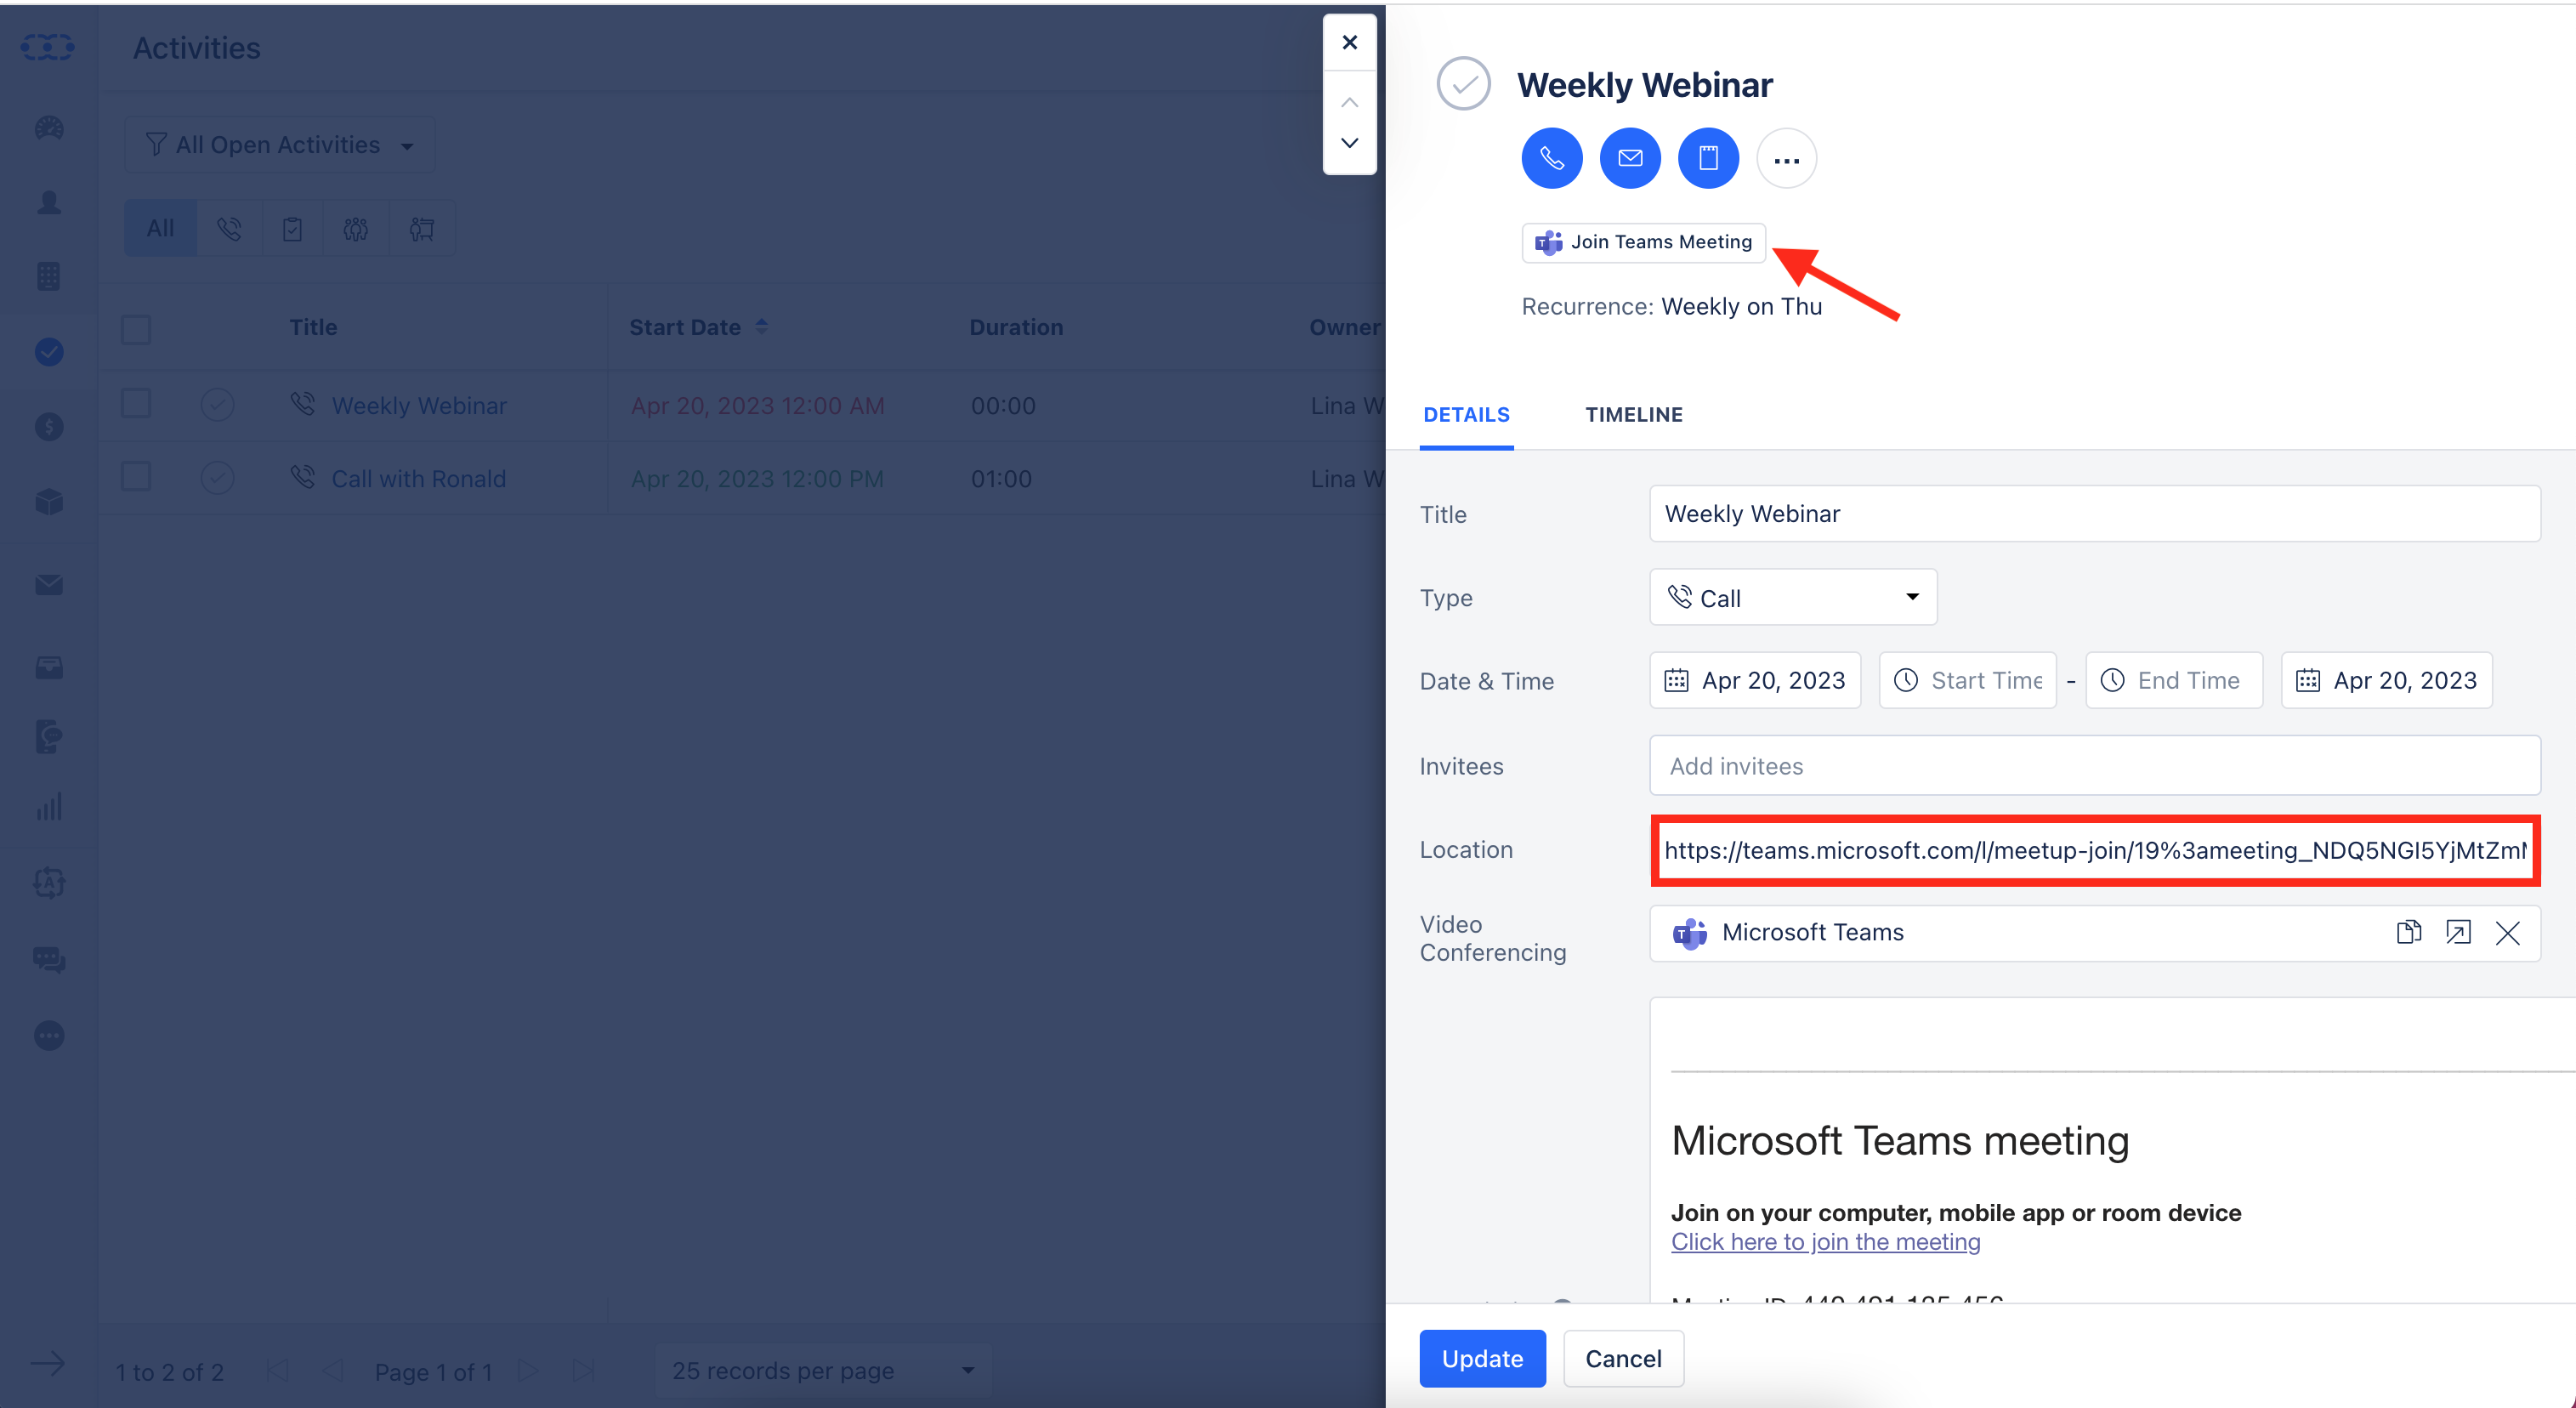Go to previous record with up chevron
Image resolution: width=2576 pixels, height=1408 pixels.
tap(1349, 103)
